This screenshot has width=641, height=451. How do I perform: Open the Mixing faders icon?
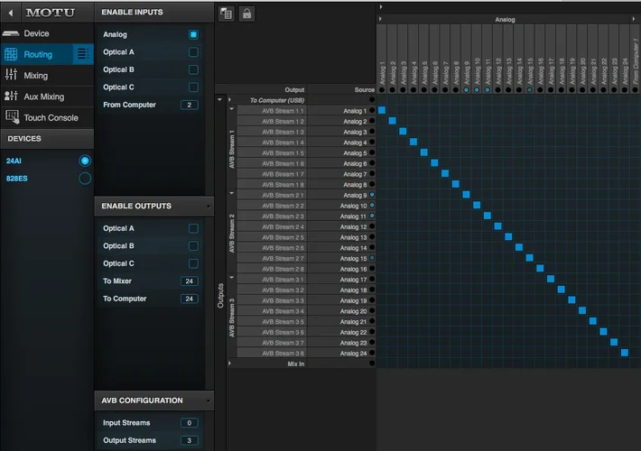[x=12, y=76]
